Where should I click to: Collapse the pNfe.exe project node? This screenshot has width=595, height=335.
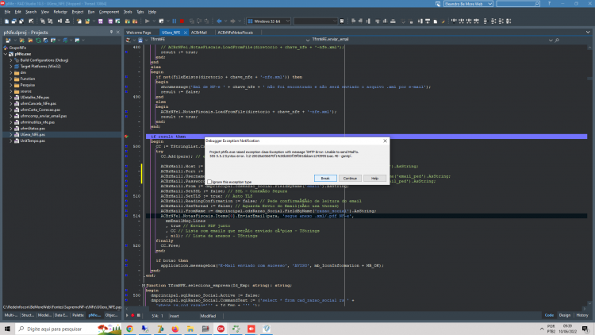6,54
